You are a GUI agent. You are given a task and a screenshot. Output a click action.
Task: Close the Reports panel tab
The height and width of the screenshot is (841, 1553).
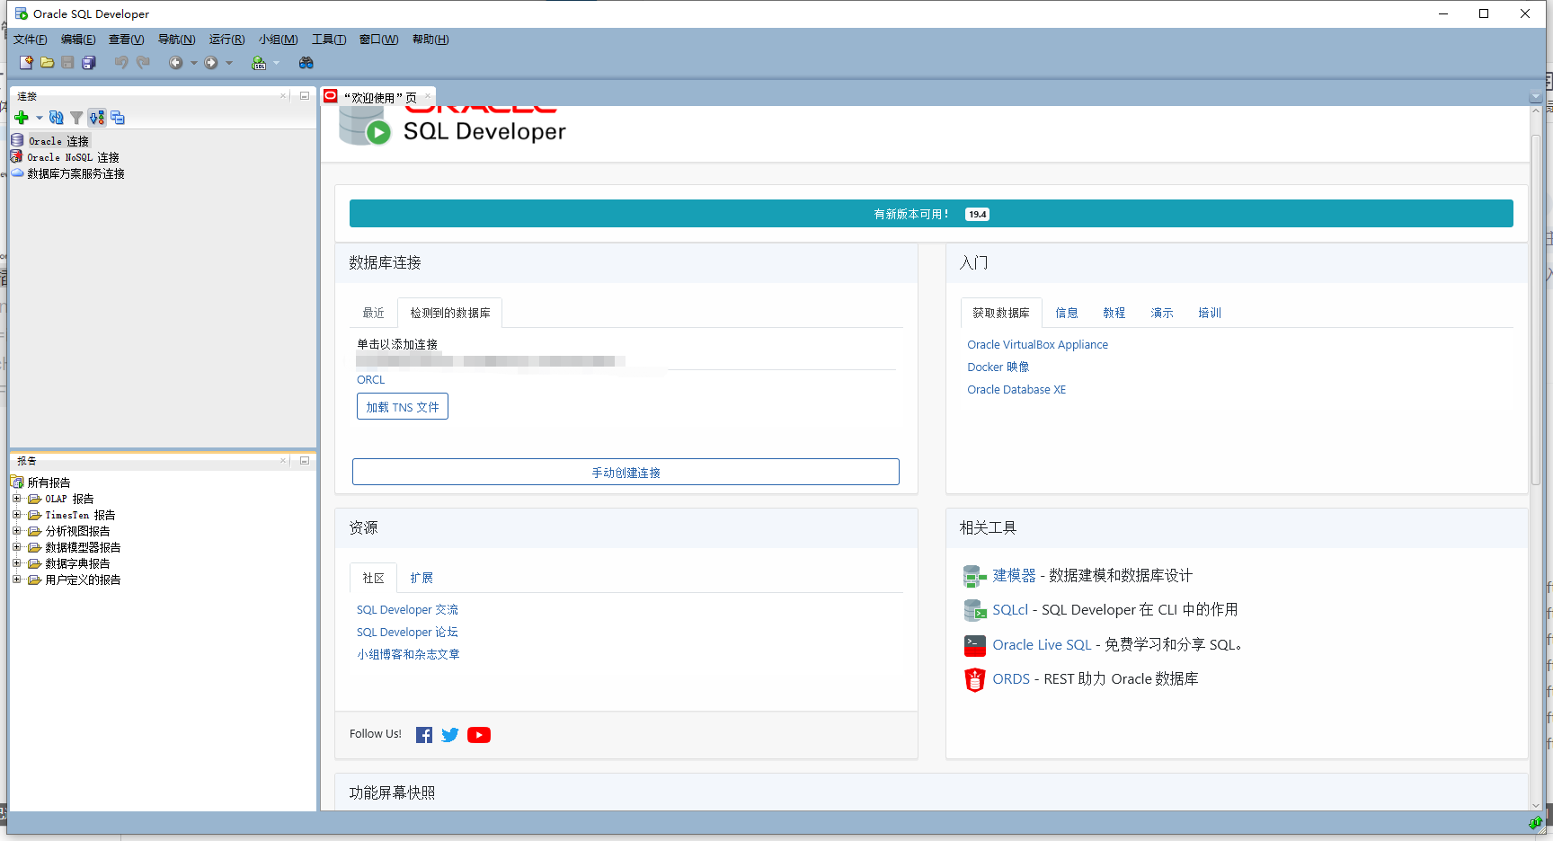(283, 460)
